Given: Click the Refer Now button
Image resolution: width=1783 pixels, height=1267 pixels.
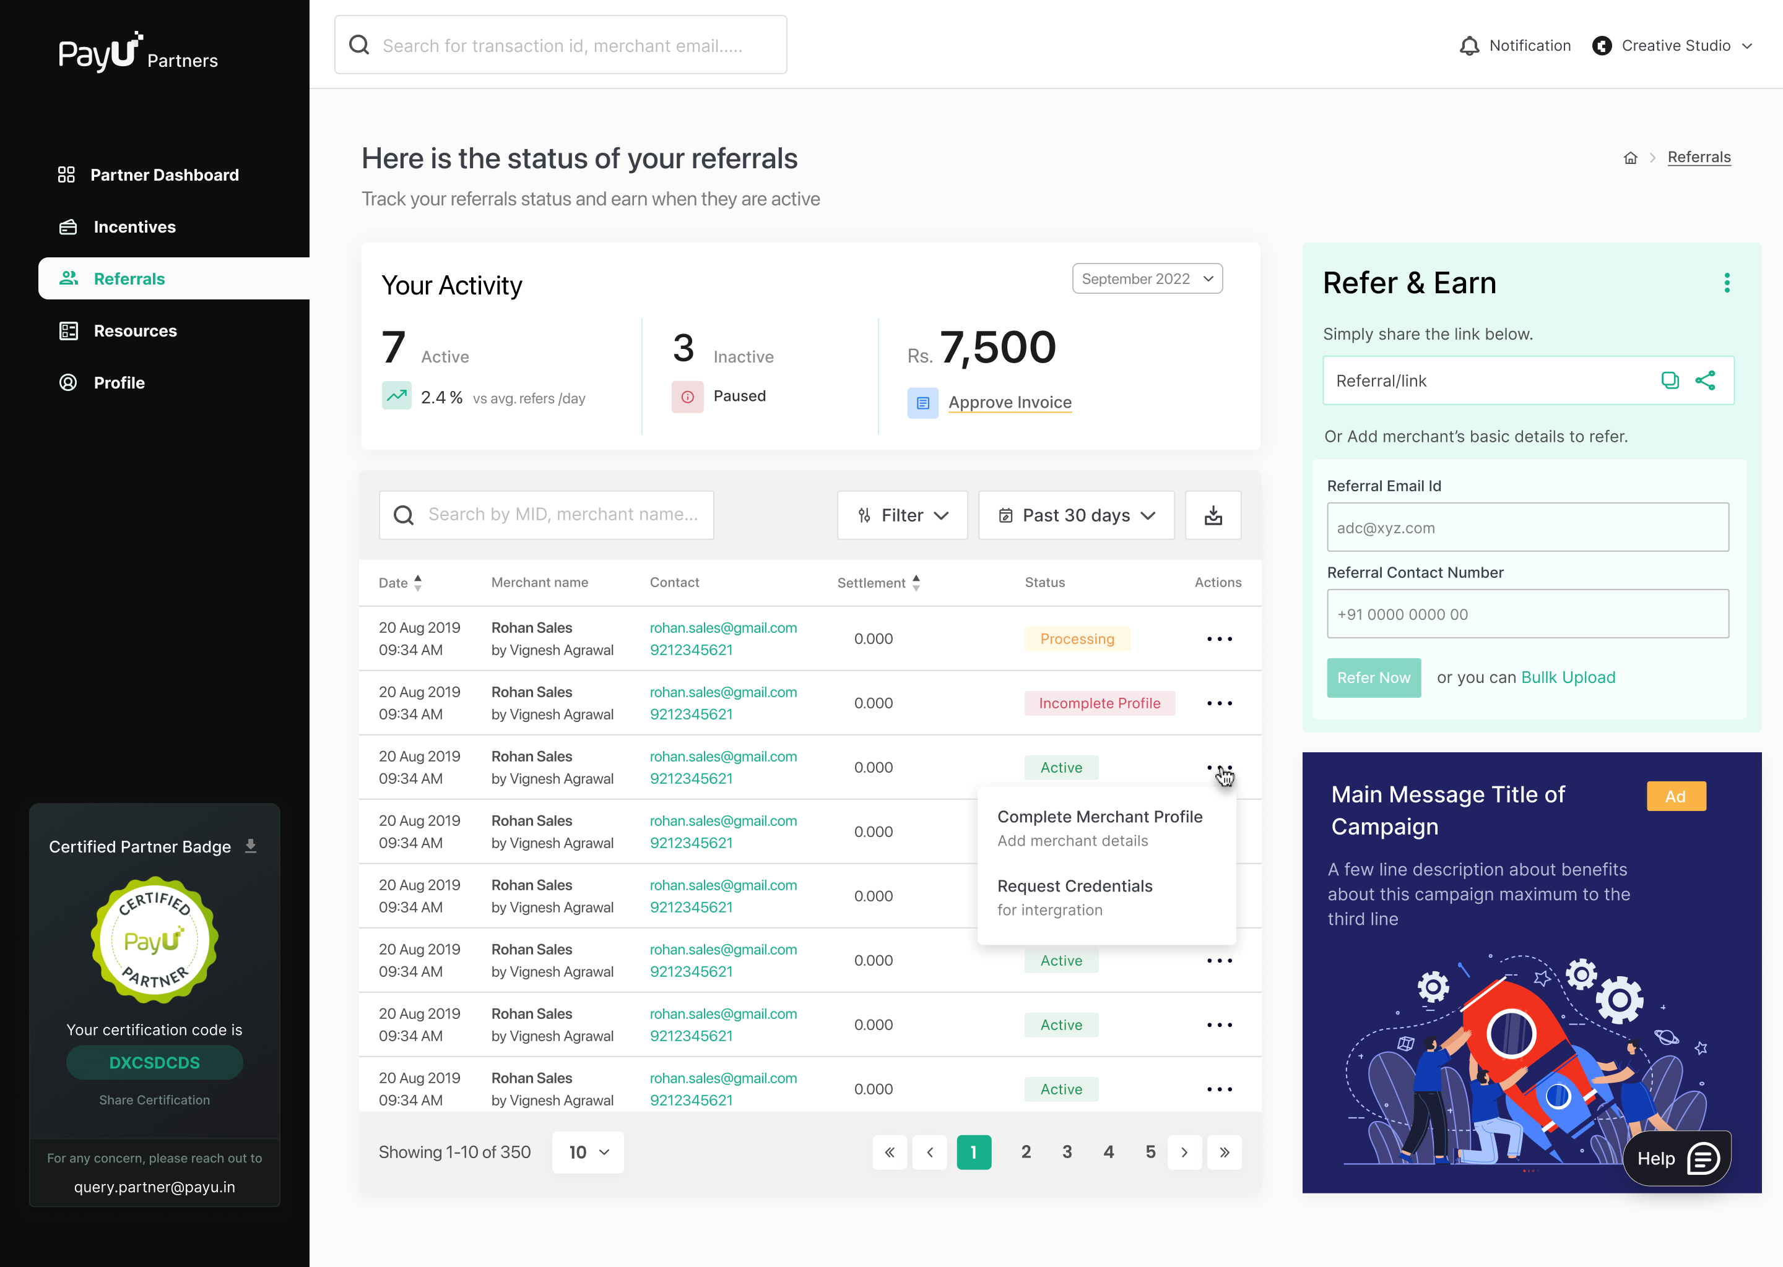Looking at the screenshot, I should pos(1373,677).
